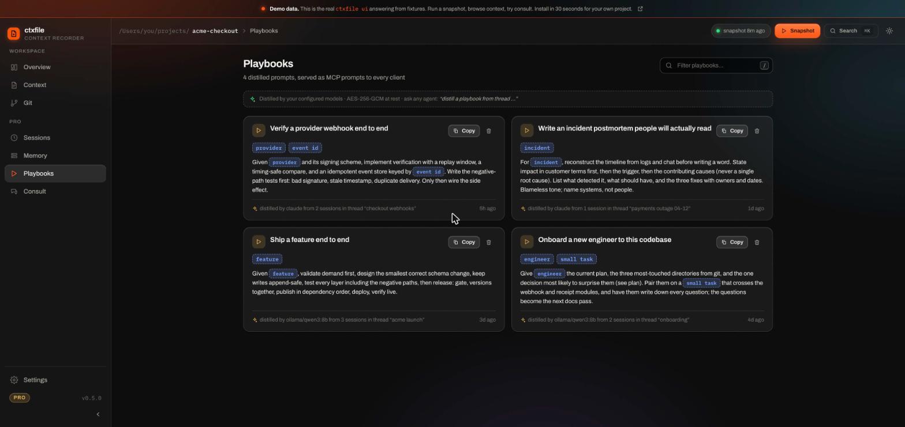Click the acme-checkout breadcrumb
The width and height of the screenshot is (905, 427).
215,31
